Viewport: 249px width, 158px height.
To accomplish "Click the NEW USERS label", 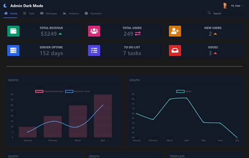I will tap(213, 28).
